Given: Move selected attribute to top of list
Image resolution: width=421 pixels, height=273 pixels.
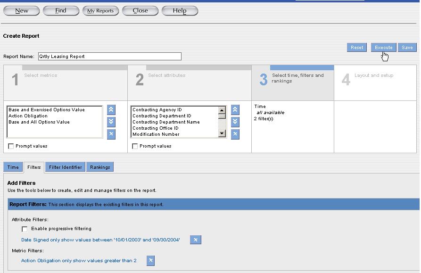Looking at the screenshot, I should coord(235,109).
